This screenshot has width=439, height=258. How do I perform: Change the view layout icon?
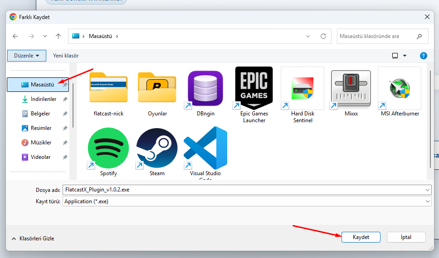coord(395,56)
